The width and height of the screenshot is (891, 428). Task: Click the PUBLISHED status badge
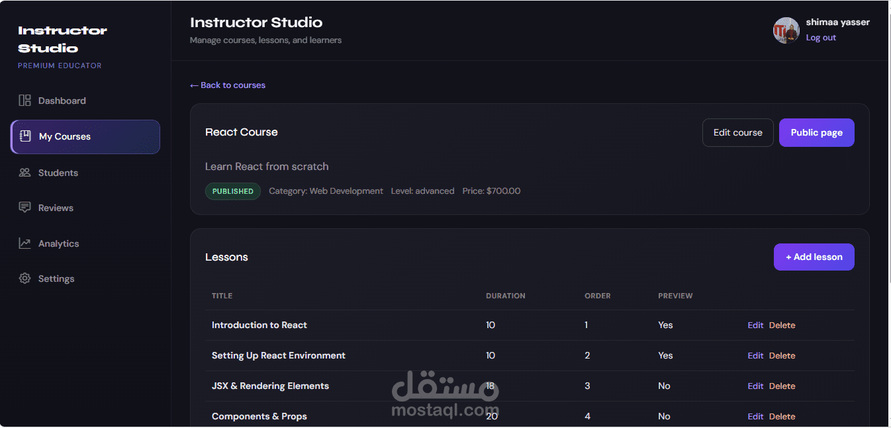tap(233, 191)
